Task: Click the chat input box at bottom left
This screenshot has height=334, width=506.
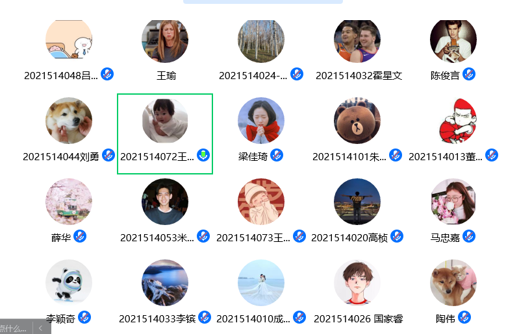Action: (x=14, y=328)
